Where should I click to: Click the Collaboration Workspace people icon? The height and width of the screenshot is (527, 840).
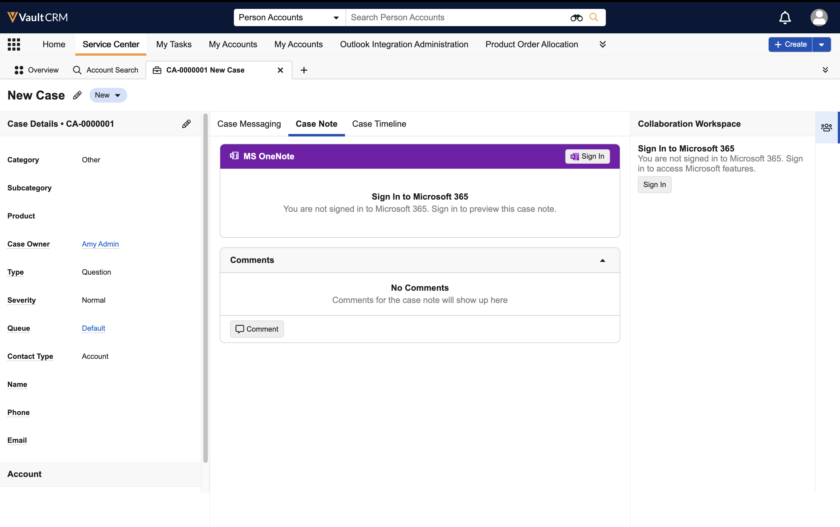[827, 127]
